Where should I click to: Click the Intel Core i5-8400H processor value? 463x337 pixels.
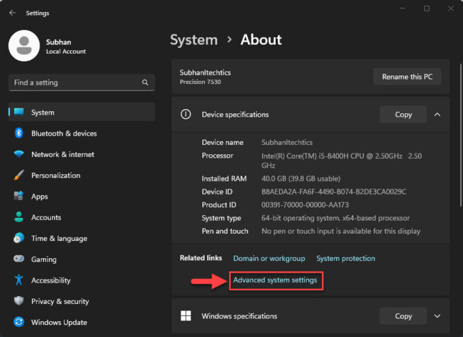pos(341,160)
